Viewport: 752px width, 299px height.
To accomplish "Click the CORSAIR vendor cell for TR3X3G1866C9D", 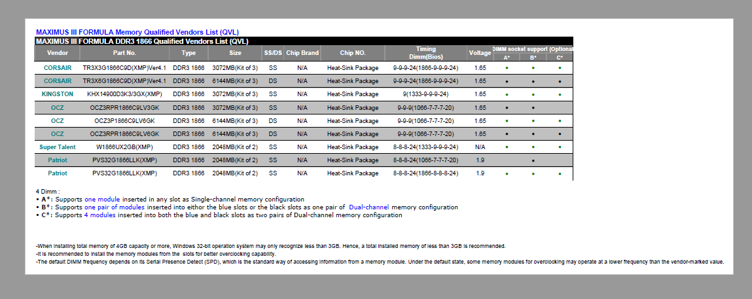I will 57,68.
